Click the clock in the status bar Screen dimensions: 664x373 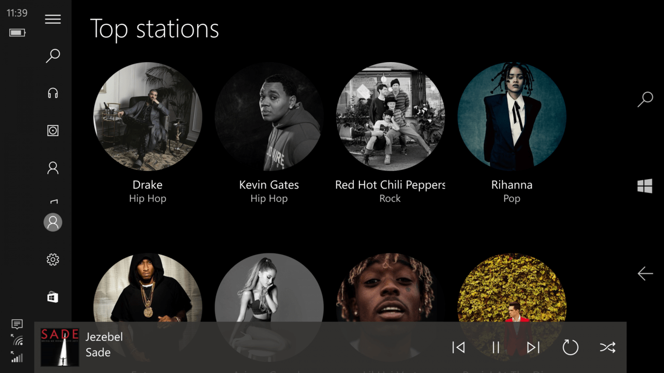click(x=17, y=13)
